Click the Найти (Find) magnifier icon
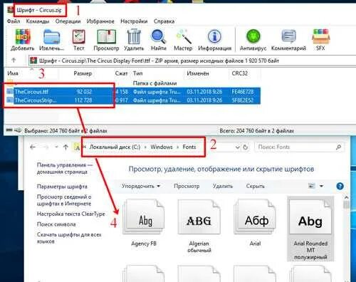Image resolution: width=356 pixels, height=282 pixels. click(158, 37)
